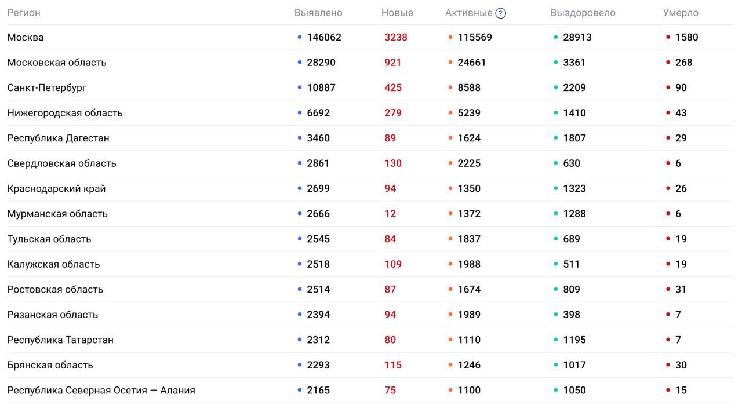
Task: Click the Активные column header text
Action: [468, 13]
